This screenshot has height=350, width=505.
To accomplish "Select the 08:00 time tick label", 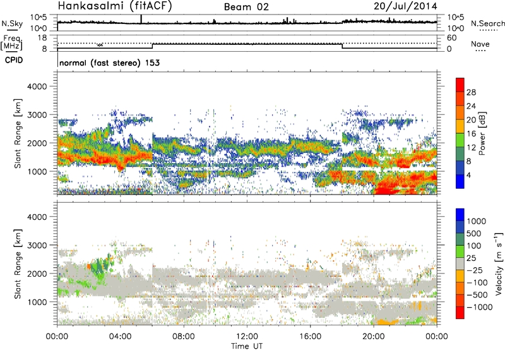I will [184, 337].
